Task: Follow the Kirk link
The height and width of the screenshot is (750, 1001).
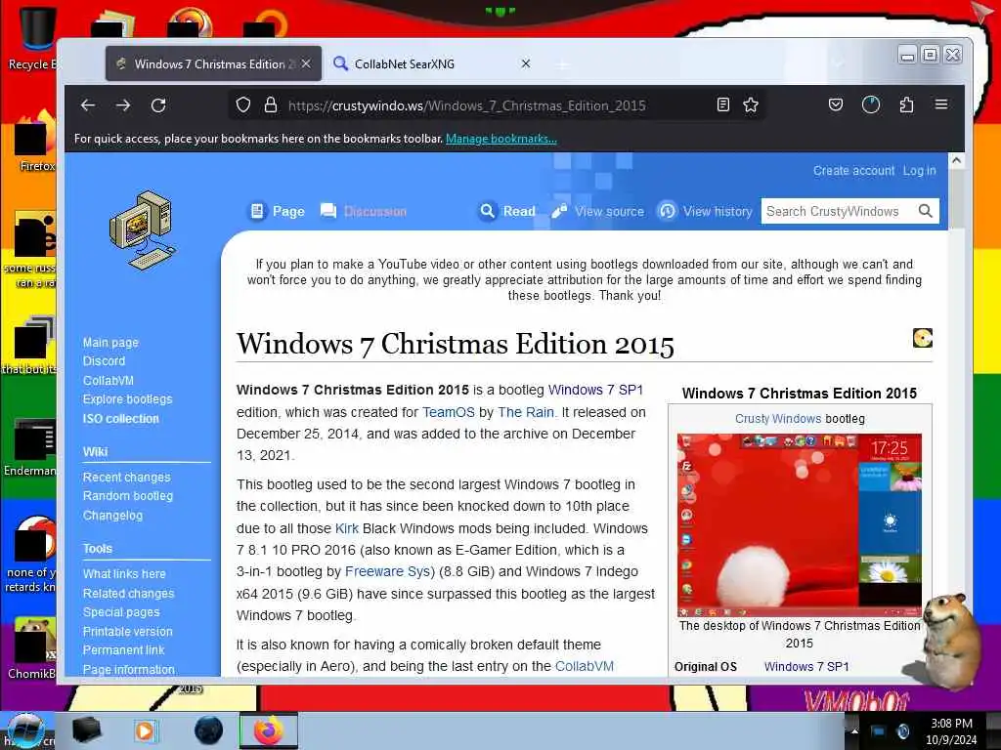Action: pyautogui.click(x=347, y=528)
